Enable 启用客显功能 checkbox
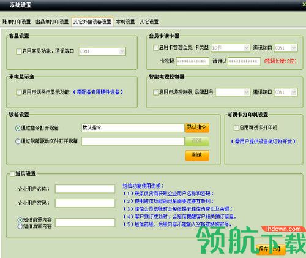Image resolution: width=306 pixels, height=258 pixels. pos(19,51)
